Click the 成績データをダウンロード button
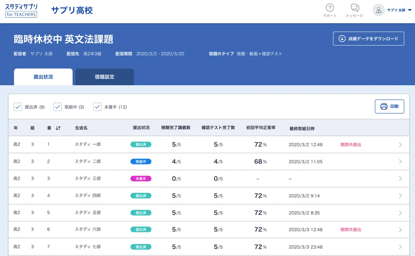415x256 pixels. (368, 38)
